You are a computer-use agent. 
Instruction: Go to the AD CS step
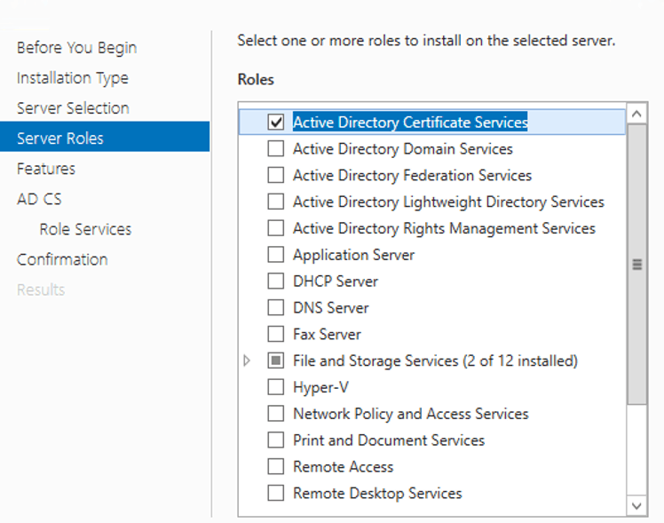(39, 199)
